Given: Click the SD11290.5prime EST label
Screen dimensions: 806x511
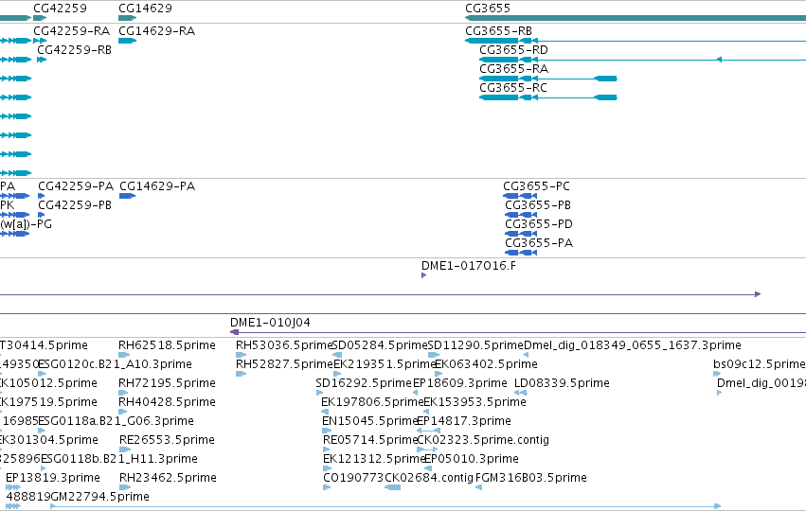Looking at the screenshot, I should tap(475, 345).
